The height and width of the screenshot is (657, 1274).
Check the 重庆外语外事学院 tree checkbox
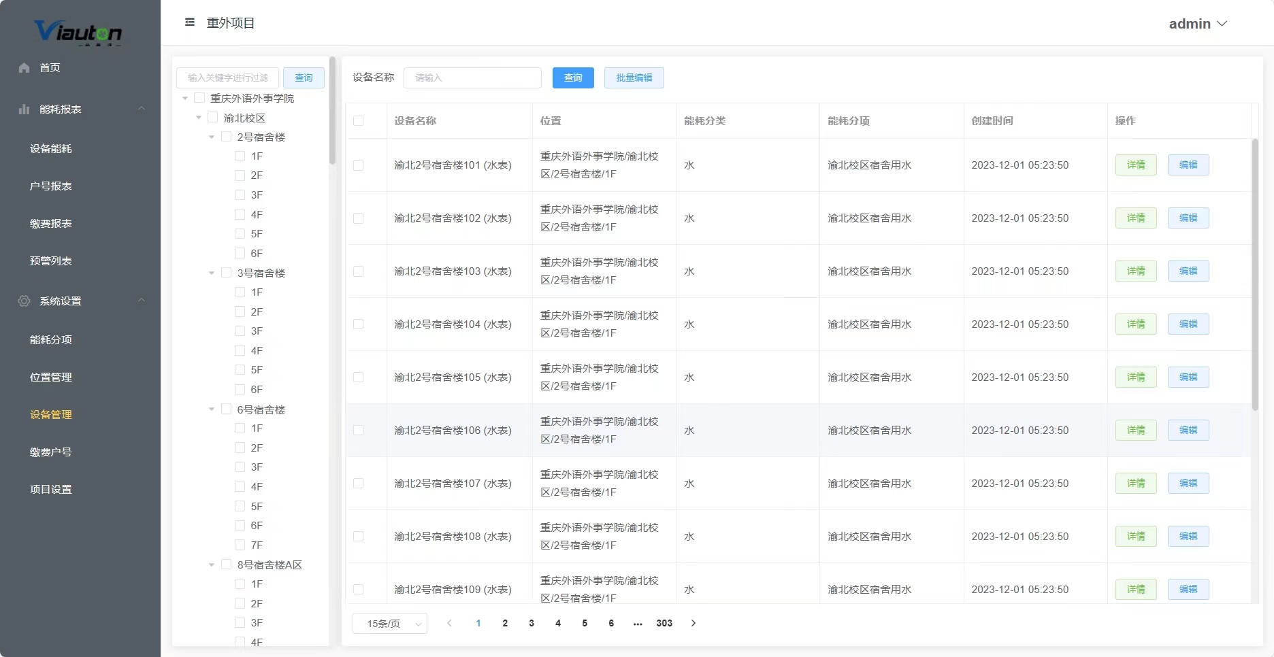pyautogui.click(x=199, y=98)
